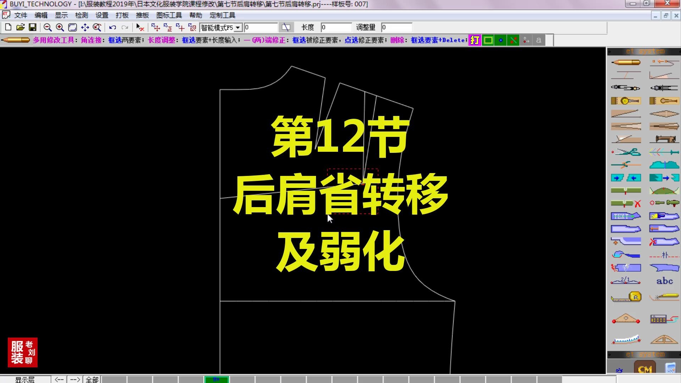Click the 全部 button at the bottom
The height and width of the screenshot is (383, 681).
pyautogui.click(x=91, y=379)
